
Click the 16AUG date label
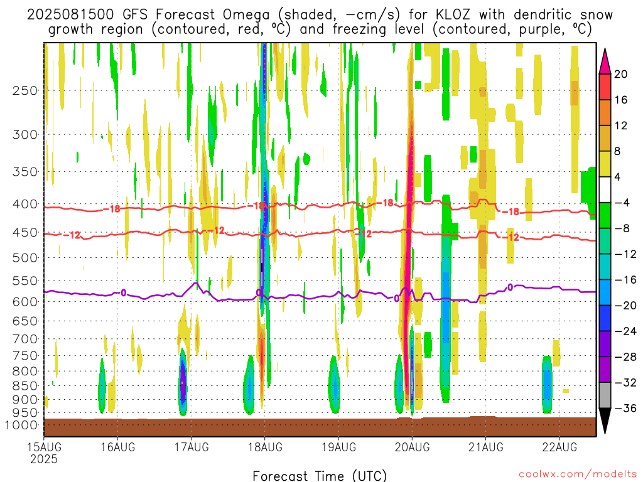click(117, 447)
